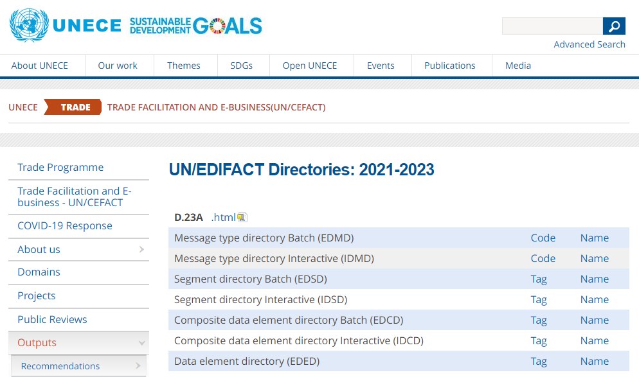The height and width of the screenshot is (377, 639).
Task: Select 'Segment directory Batch (EDSD)' text
Action: [x=251, y=279]
